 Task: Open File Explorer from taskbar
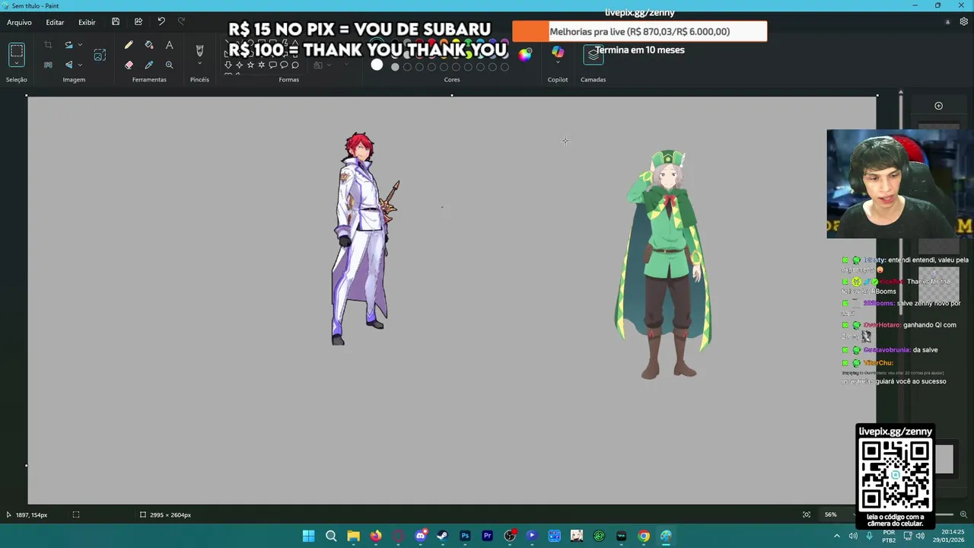353,536
